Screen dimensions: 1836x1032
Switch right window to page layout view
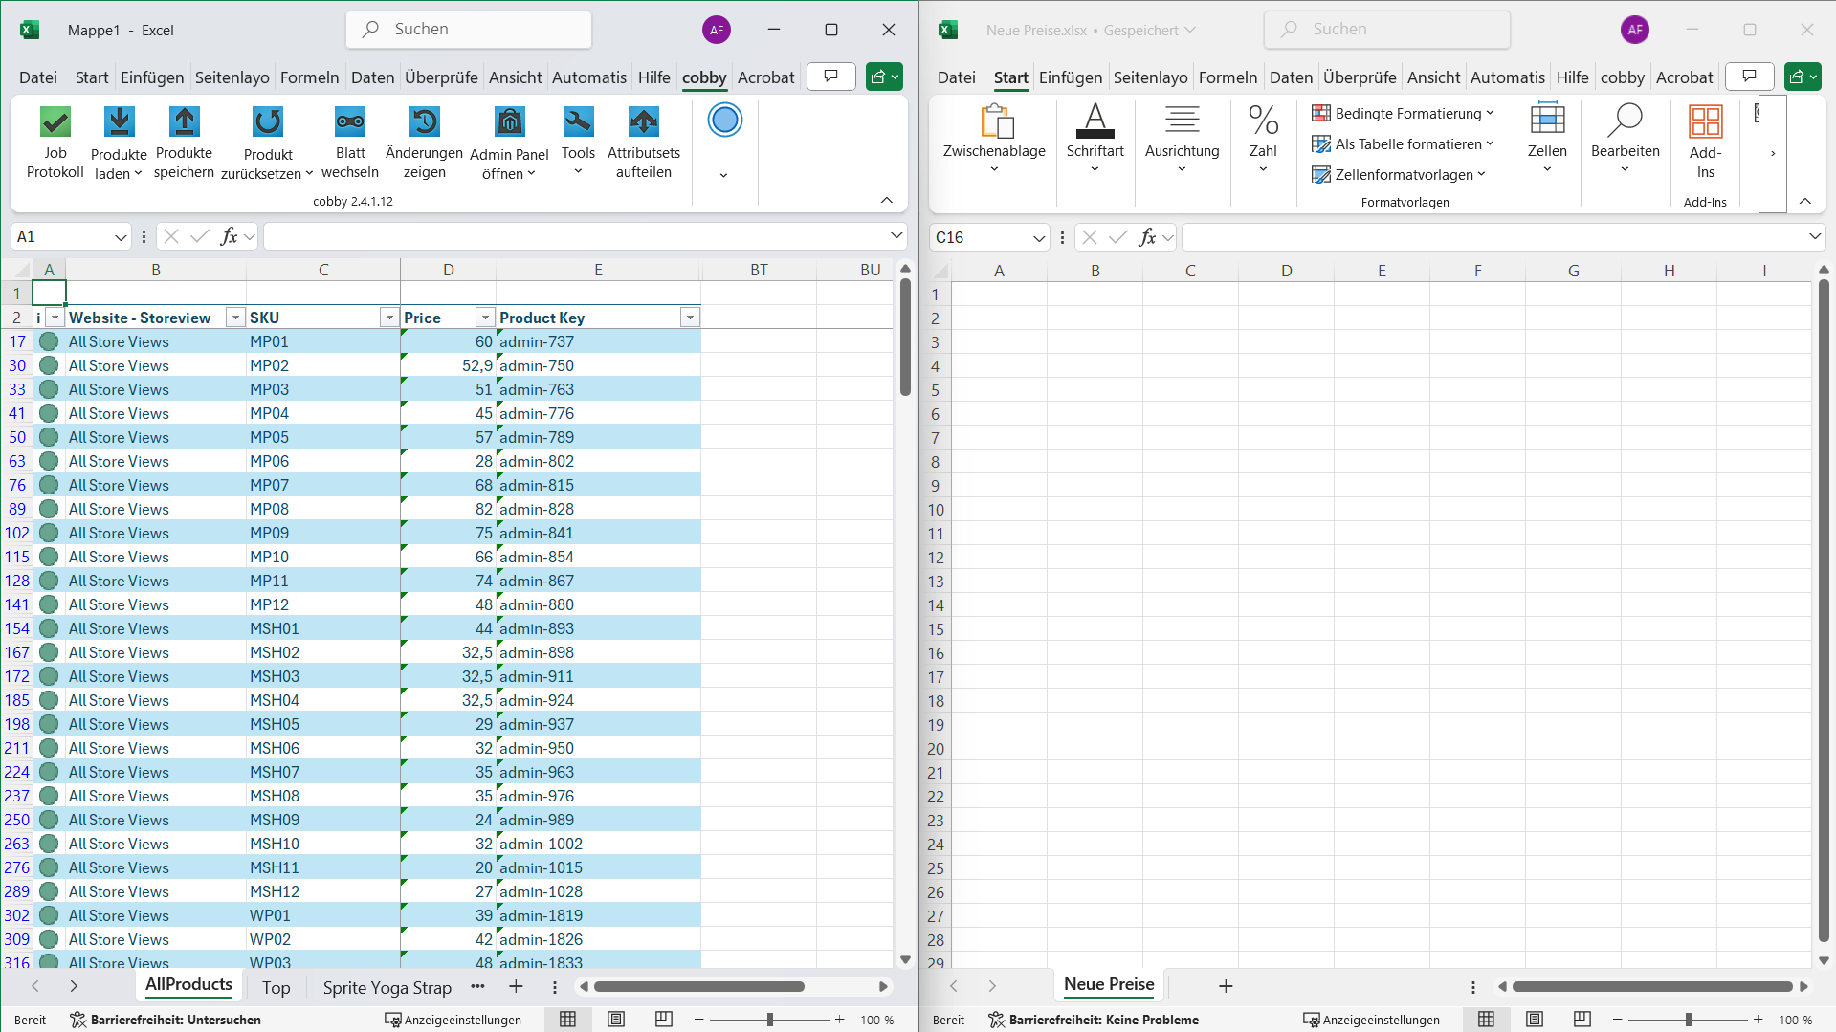click(1535, 1020)
